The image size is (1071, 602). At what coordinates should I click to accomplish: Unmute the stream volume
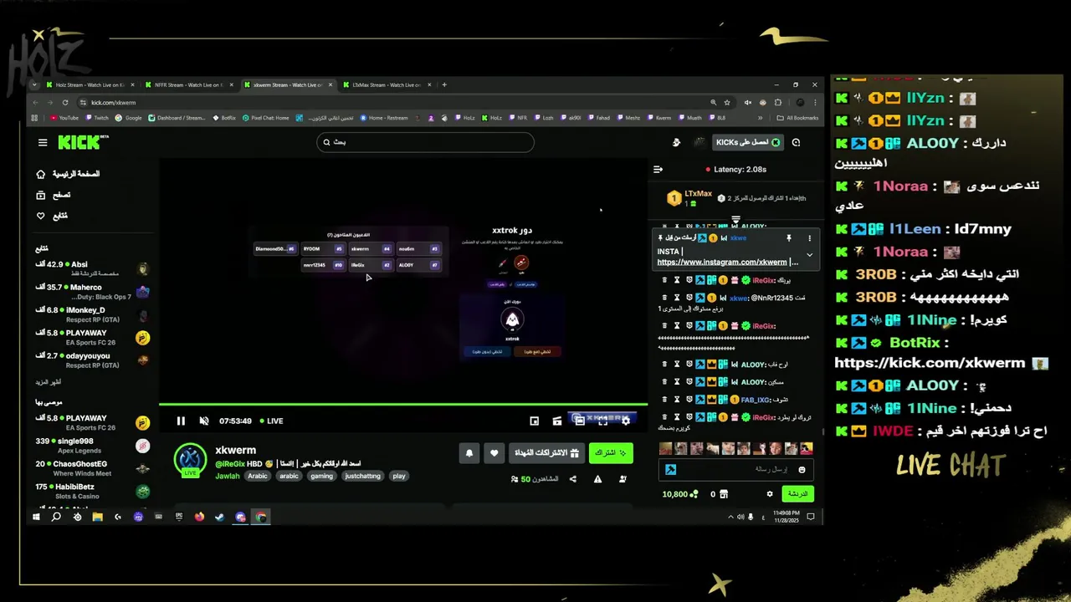[203, 421]
